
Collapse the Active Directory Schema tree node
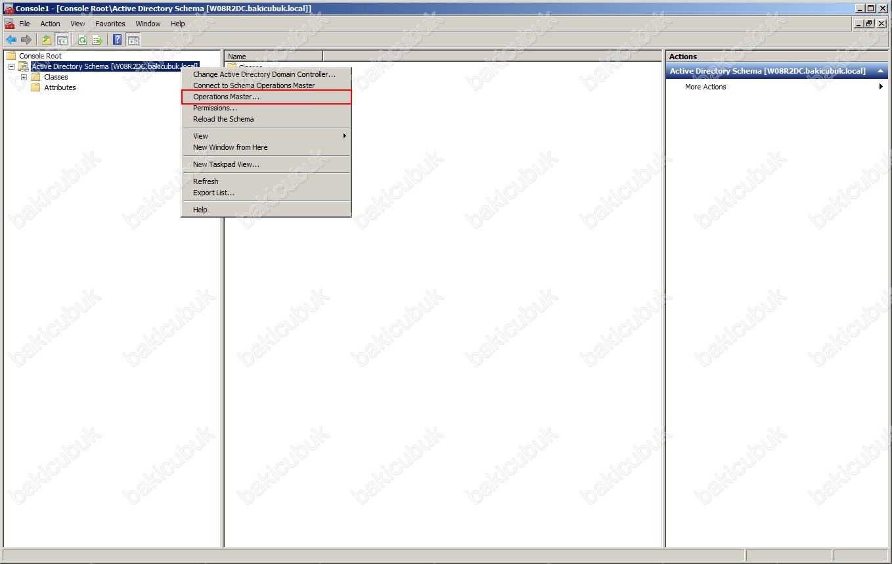pyautogui.click(x=11, y=66)
